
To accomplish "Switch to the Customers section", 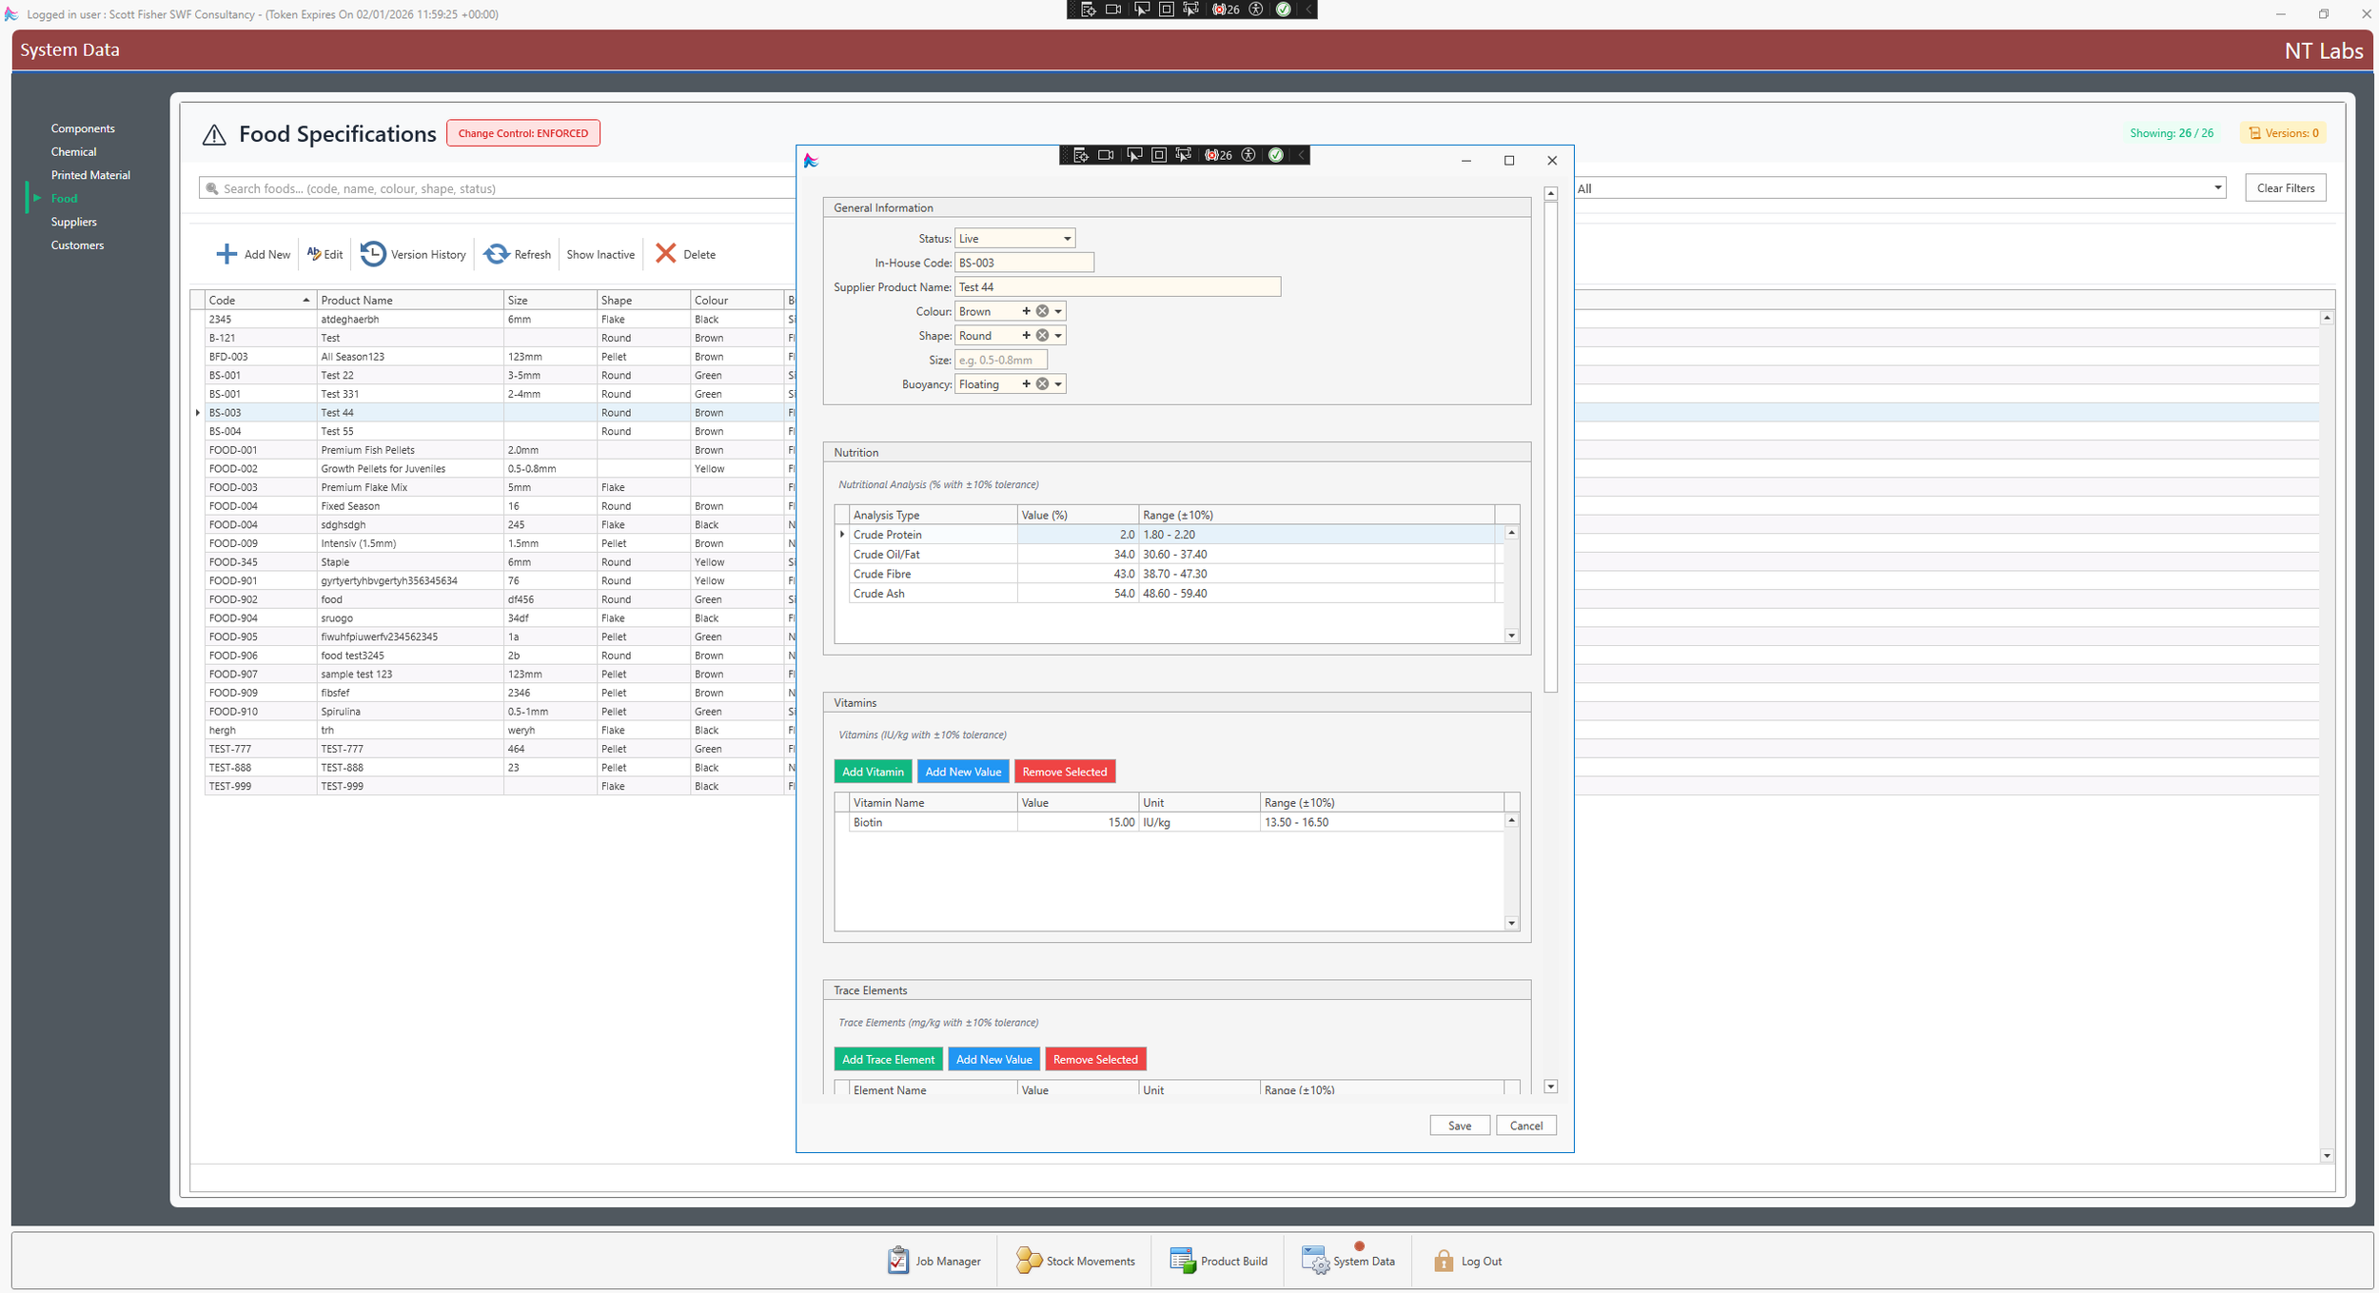I will pyautogui.click(x=77, y=245).
